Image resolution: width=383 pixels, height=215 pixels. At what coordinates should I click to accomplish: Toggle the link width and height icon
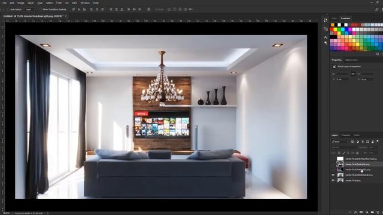[x=353, y=74]
